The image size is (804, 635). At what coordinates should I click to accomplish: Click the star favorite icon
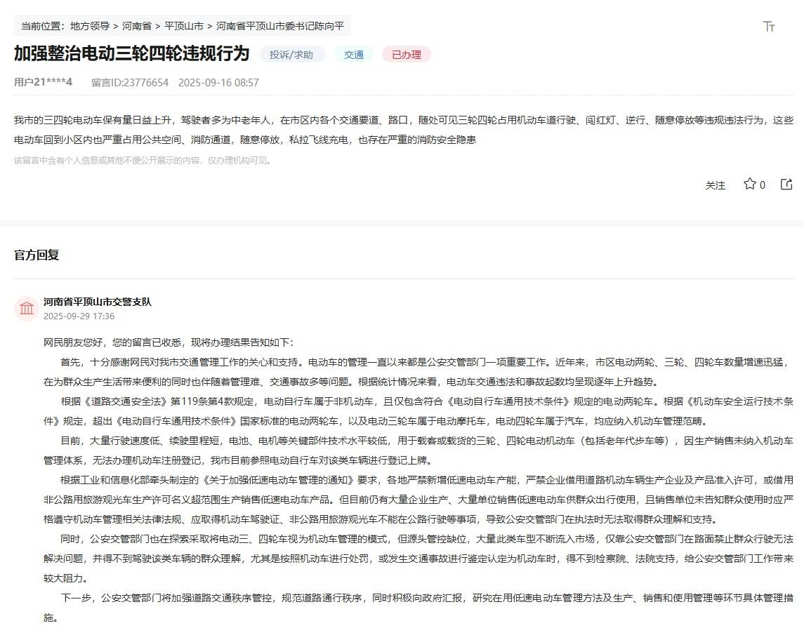click(x=749, y=185)
